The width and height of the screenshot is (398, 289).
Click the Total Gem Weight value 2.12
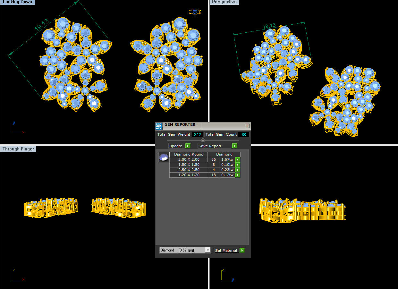pyautogui.click(x=198, y=134)
